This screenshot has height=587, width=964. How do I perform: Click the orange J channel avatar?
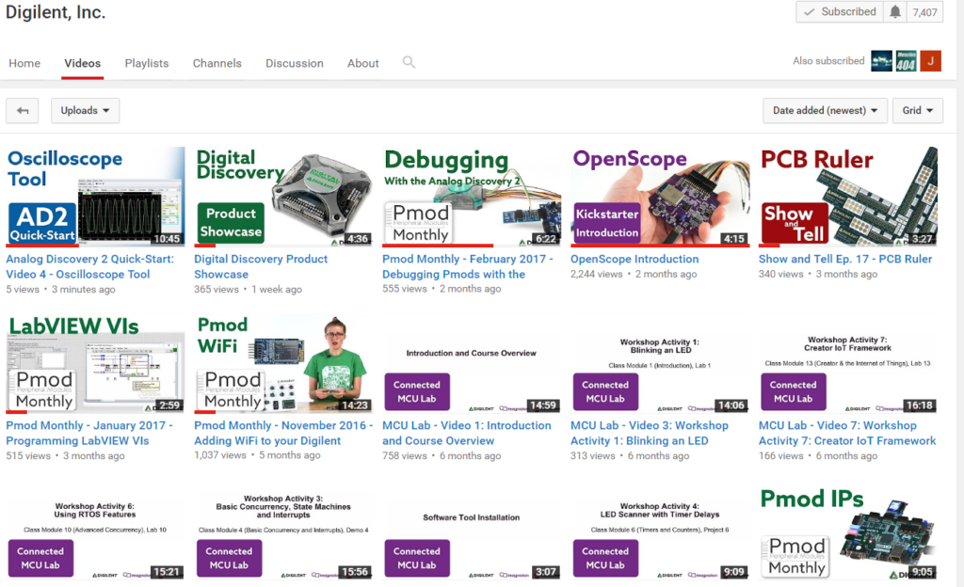(x=931, y=60)
